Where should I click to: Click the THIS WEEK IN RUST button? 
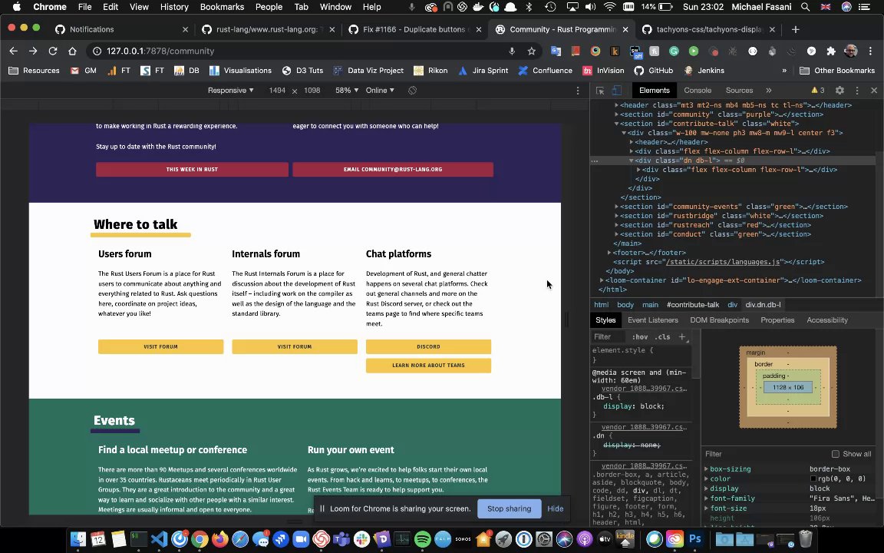click(192, 169)
